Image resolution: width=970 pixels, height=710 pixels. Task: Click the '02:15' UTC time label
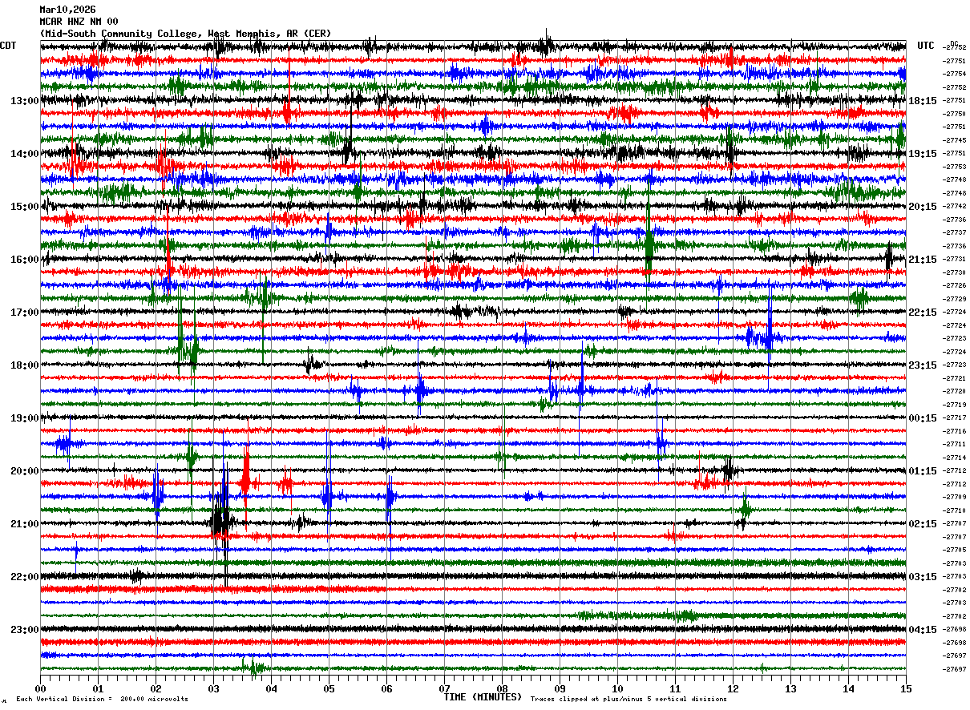(x=922, y=524)
